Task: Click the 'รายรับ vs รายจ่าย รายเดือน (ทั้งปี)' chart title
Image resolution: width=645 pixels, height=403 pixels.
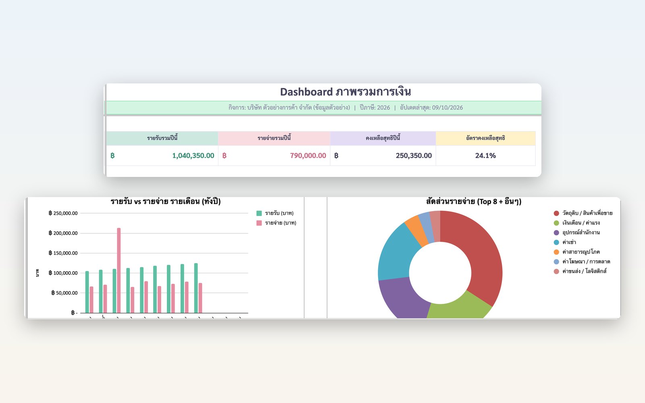Action: click(166, 201)
